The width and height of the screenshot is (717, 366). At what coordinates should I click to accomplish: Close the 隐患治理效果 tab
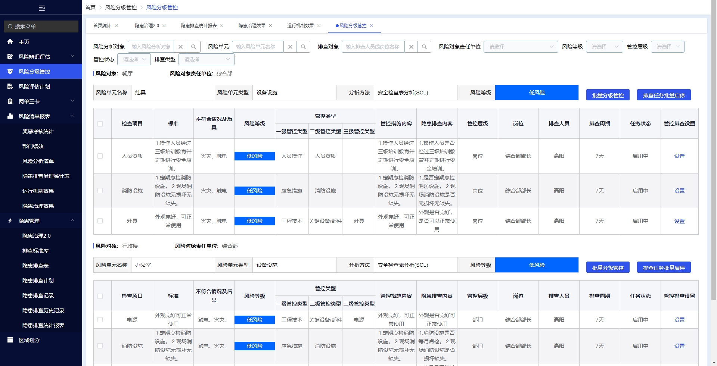point(270,26)
